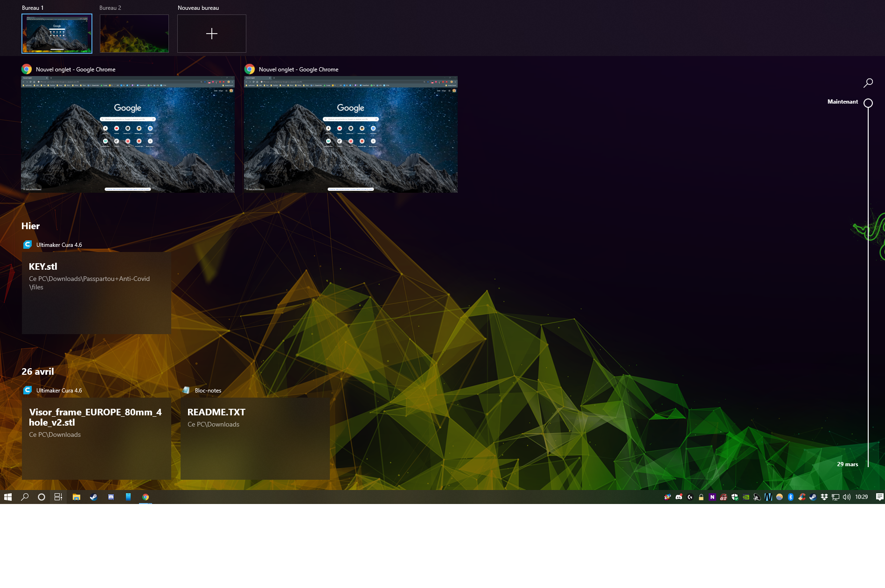The height and width of the screenshot is (588, 885).
Task: Click the Bureau 2 label
Action: [110, 8]
